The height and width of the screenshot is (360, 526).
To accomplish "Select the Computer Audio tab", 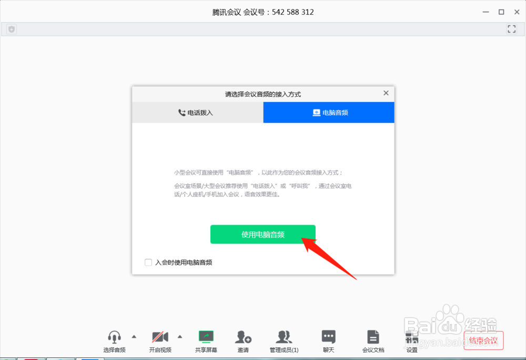I will click(329, 113).
